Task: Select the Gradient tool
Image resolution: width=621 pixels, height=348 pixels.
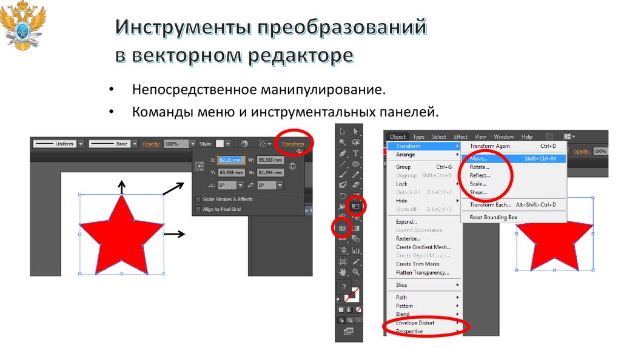Action: click(355, 228)
